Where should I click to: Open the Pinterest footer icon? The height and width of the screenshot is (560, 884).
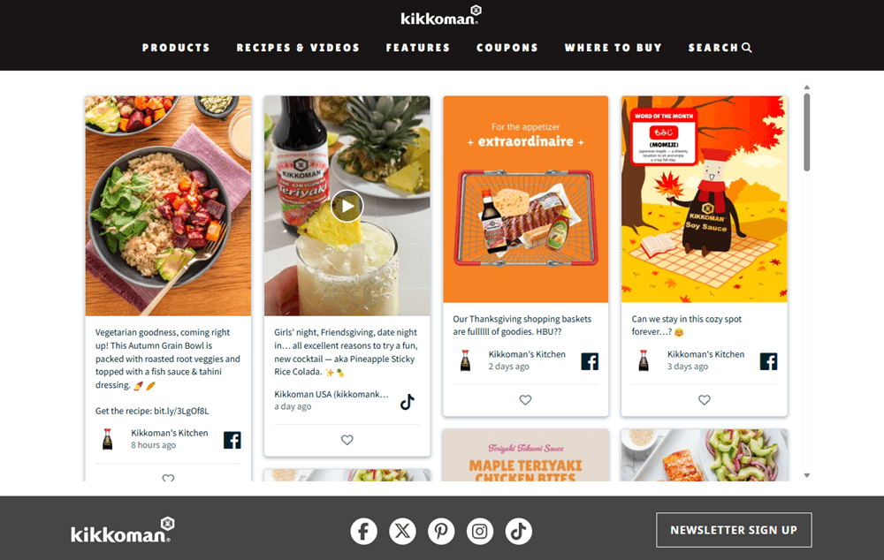[x=441, y=531]
